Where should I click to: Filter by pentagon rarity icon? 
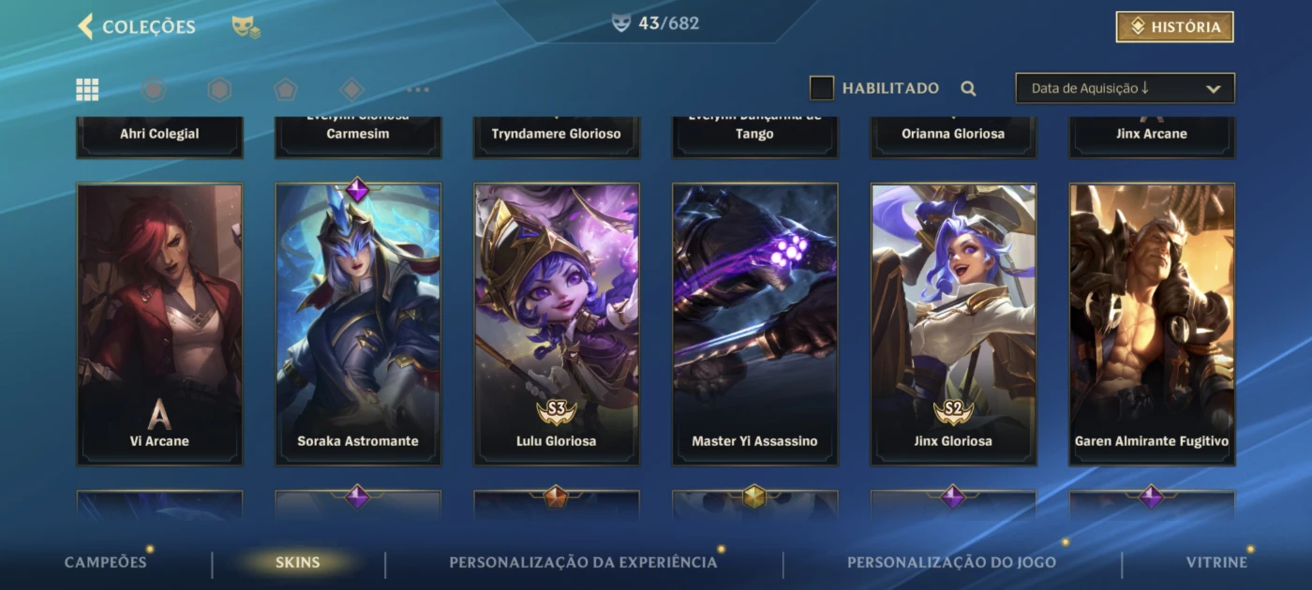286,89
